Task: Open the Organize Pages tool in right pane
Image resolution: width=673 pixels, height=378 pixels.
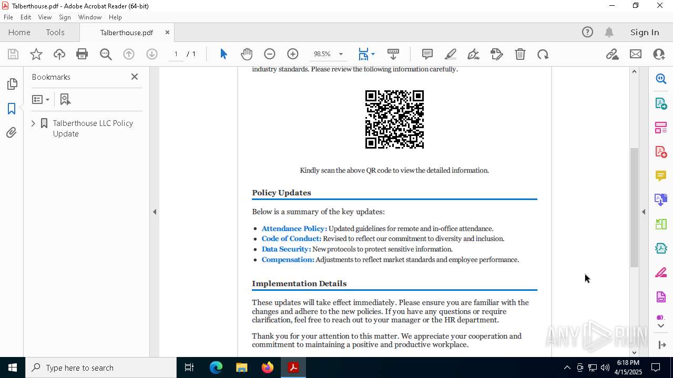Action: [x=661, y=127]
